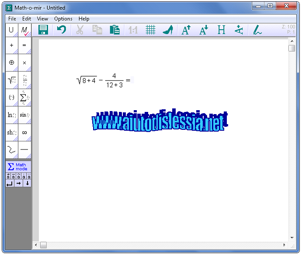The height and width of the screenshot is (254, 302).
Task: Click the fraction 4 over 12+3
Action: coord(115,80)
